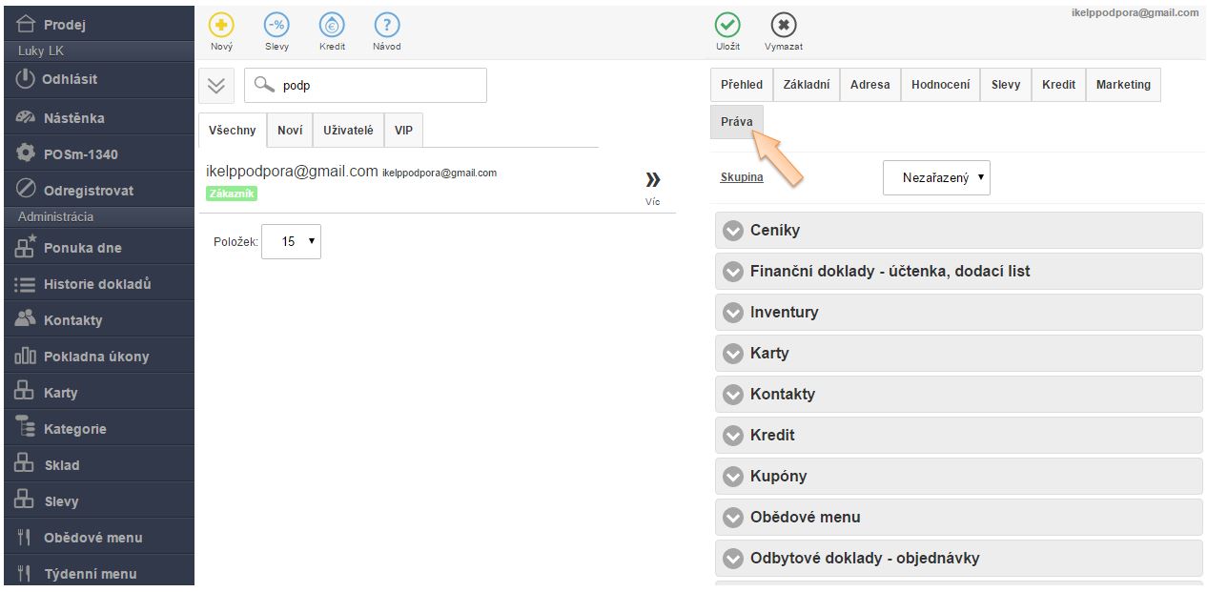The image size is (1207, 592).
Task: Click the Víc double-arrow icon
Action: tap(652, 180)
